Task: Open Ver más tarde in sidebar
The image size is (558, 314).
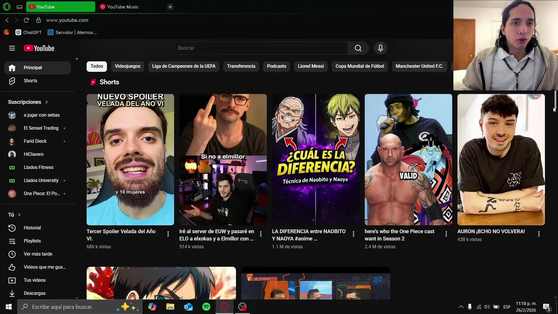Action: point(37,254)
